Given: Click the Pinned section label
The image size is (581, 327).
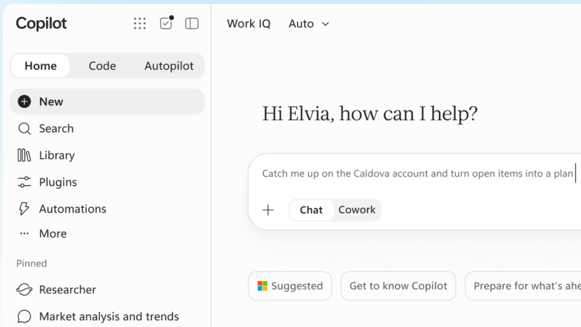Looking at the screenshot, I should 32,264.
